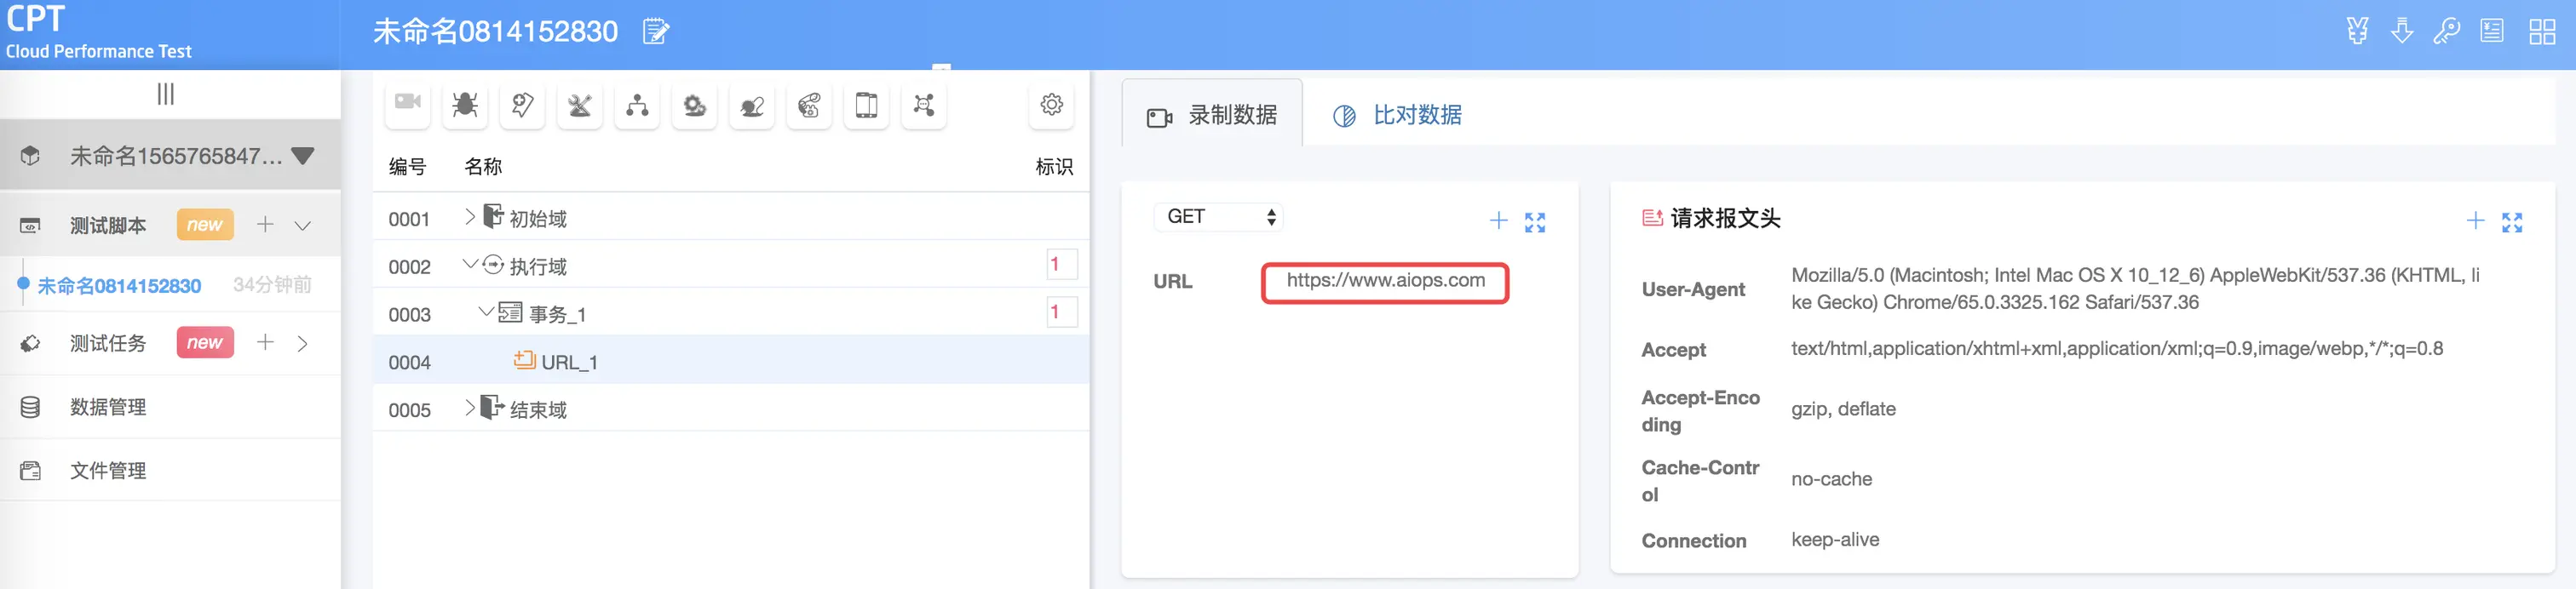Collapse the 事务_1 tree node
The width and height of the screenshot is (2576, 589).
coord(486,311)
